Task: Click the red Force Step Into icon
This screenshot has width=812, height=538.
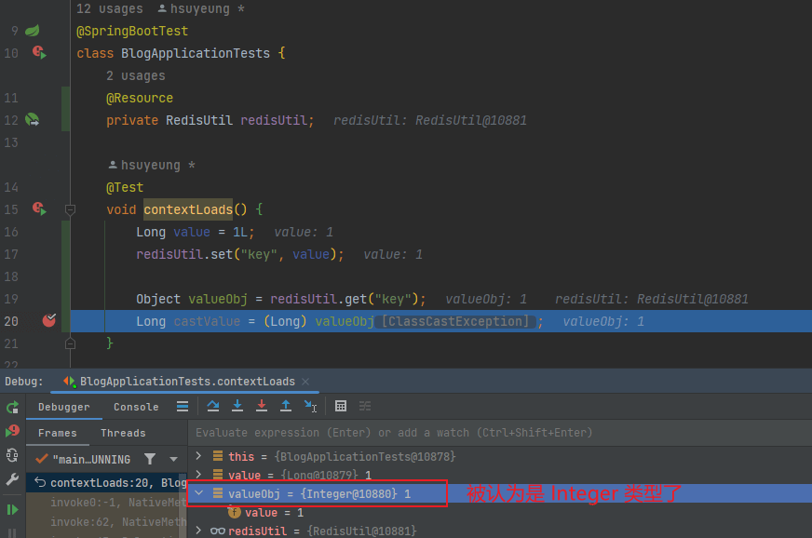Action: pos(262,407)
